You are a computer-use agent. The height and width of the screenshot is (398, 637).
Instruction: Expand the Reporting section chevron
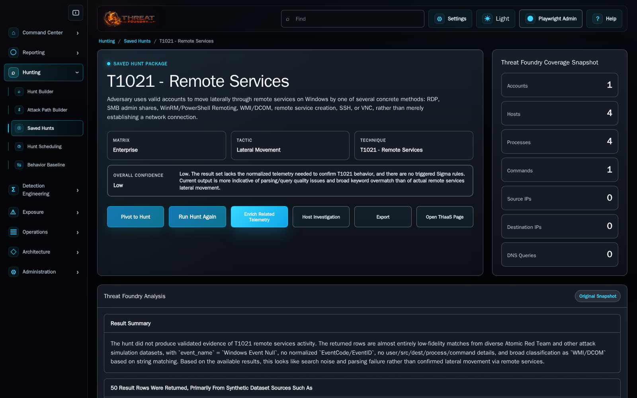(78, 53)
